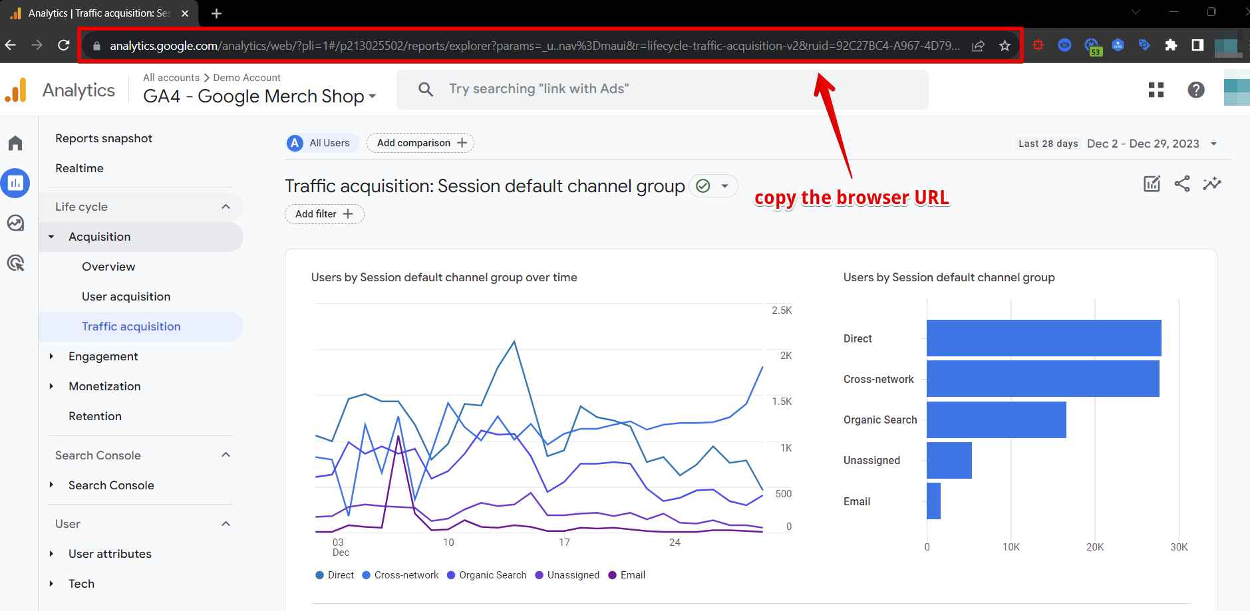Image resolution: width=1250 pixels, height=611 pixels.
Task: Open the Help question mark icon
Action: (x=1195, y=89)
